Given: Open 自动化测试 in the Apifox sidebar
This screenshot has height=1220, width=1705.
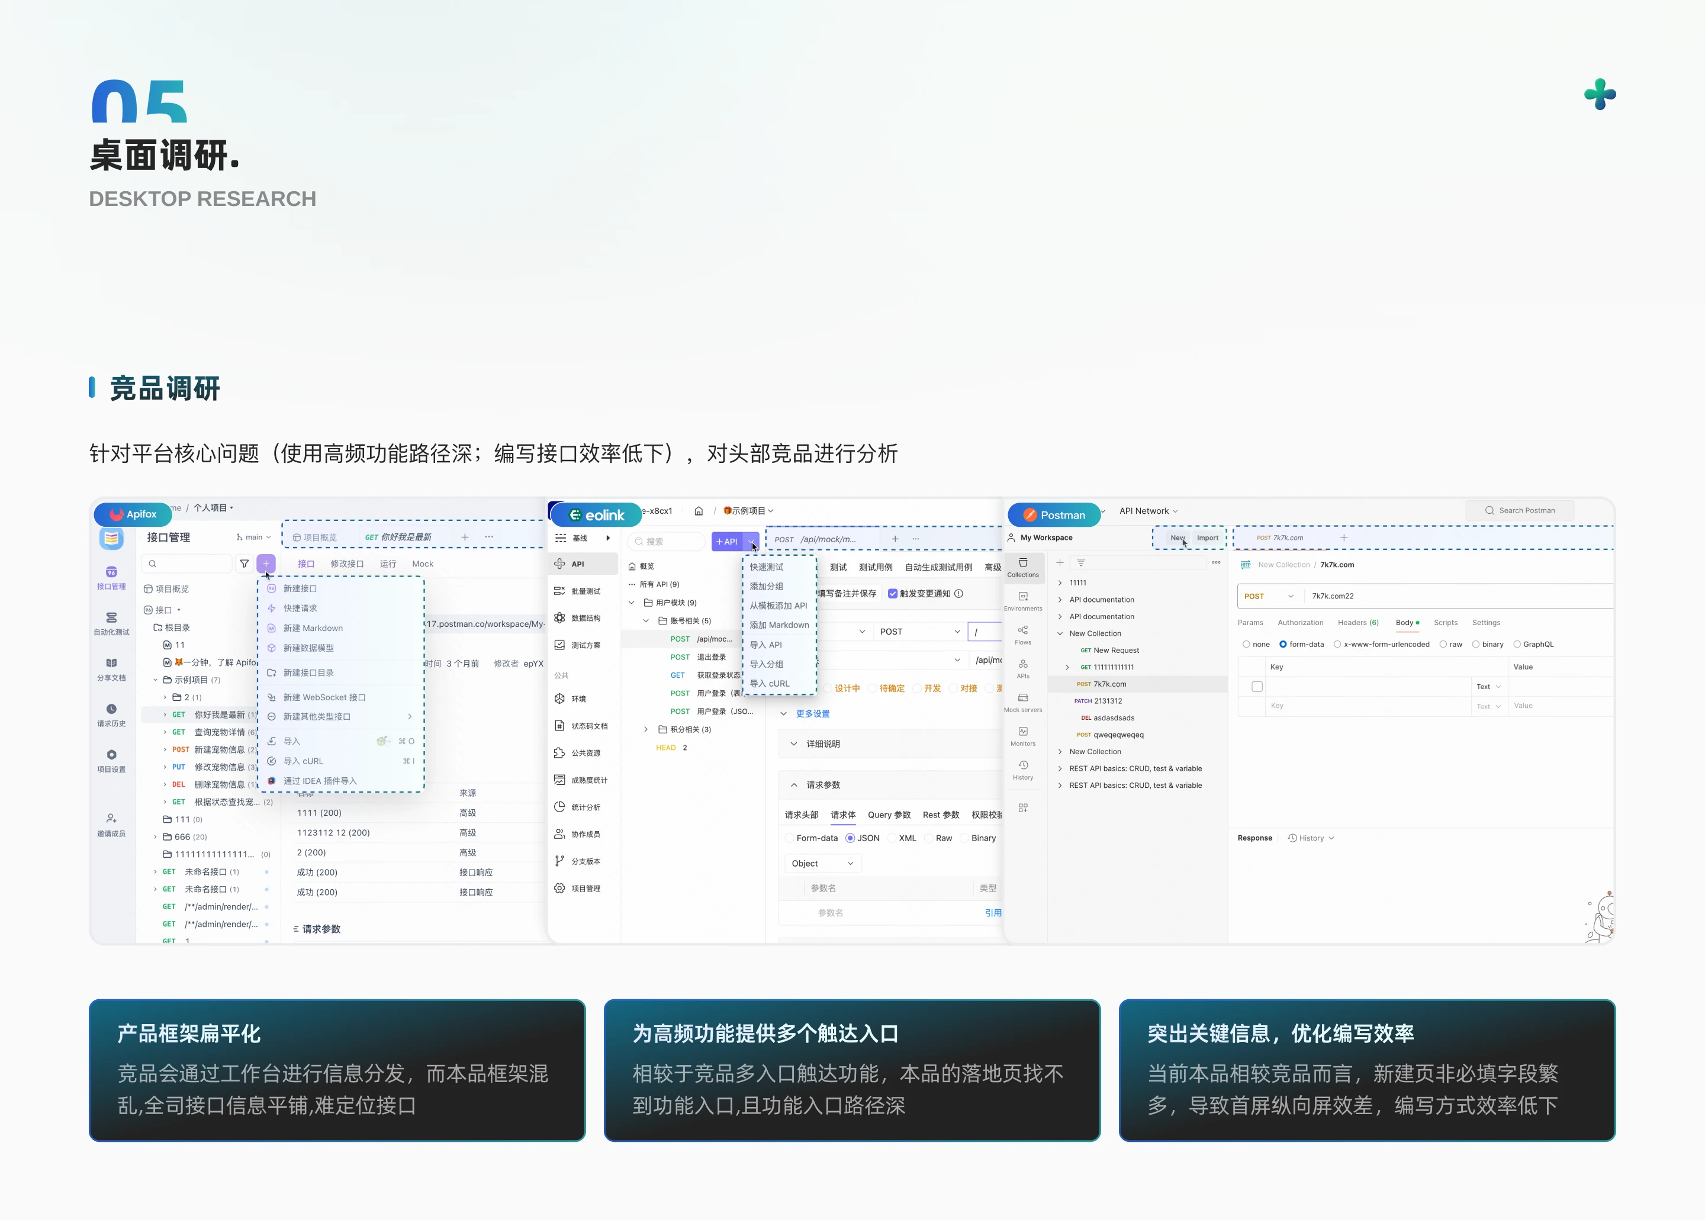Looking at the screenshot, I should (111, 623).
